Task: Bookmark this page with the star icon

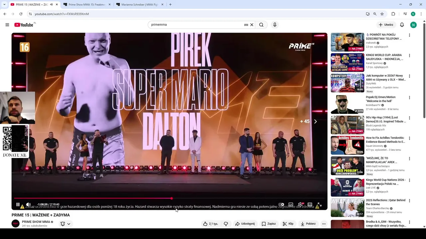Action: [x=382, y=14]
